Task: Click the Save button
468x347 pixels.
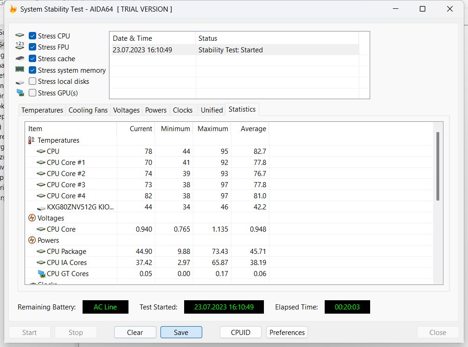Action: click(181, 332)
